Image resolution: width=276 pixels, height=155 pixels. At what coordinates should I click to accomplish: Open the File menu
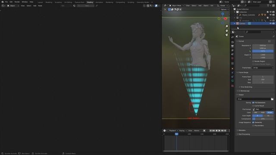6,2
